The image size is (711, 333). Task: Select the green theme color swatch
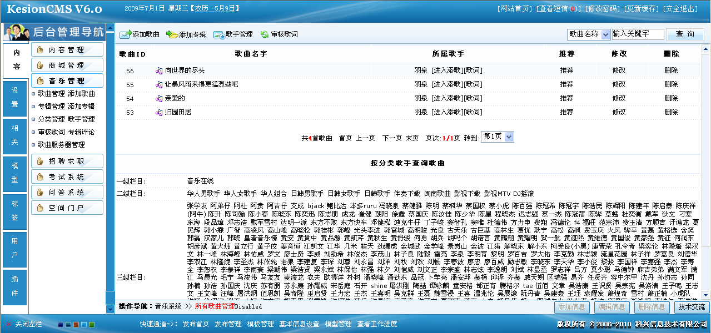pos(91,325)
